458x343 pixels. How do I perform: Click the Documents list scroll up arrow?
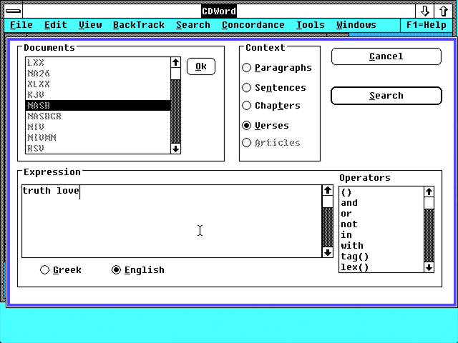click(175, 62)
